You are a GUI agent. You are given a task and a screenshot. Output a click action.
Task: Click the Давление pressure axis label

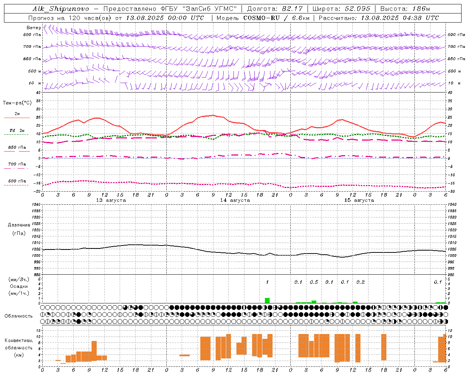[19, 225]
